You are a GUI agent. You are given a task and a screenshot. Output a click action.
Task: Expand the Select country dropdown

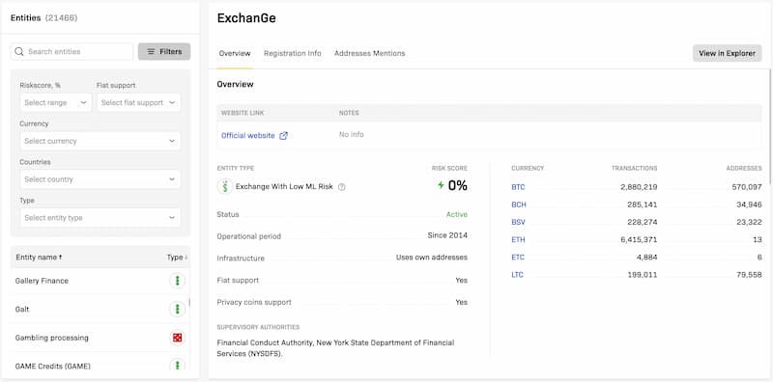click(x=100, y=179)
